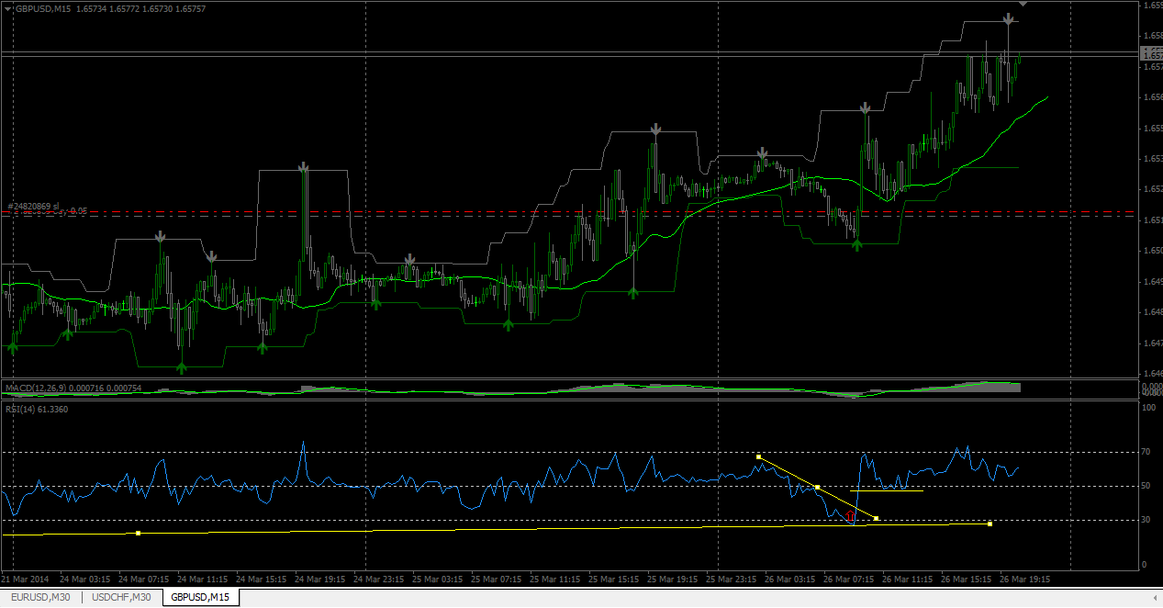
Task: Click the 26 Mar 19:15 time label
Action: pyautogui.click(x=1024, y=580)
